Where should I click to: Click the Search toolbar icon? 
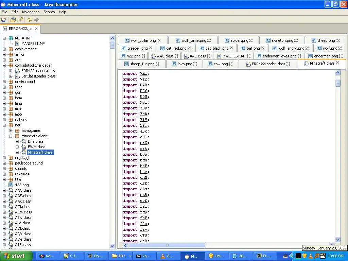(20, 20)
